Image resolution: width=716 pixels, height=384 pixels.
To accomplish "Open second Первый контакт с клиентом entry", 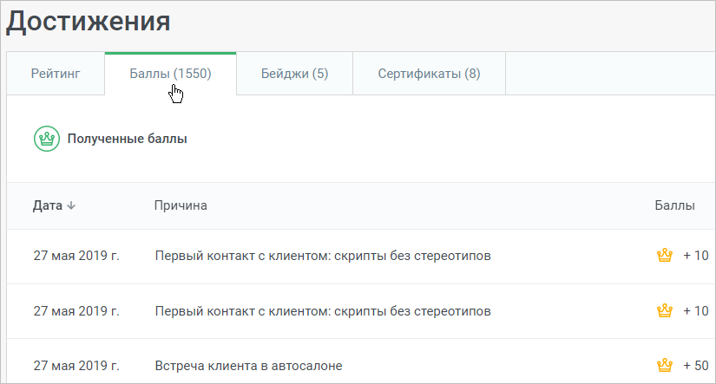I will (323, 311).
